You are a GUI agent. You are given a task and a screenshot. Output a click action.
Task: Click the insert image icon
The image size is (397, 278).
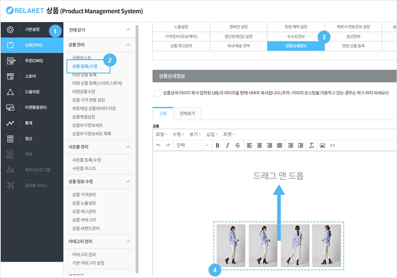click(x=322, y=146)
